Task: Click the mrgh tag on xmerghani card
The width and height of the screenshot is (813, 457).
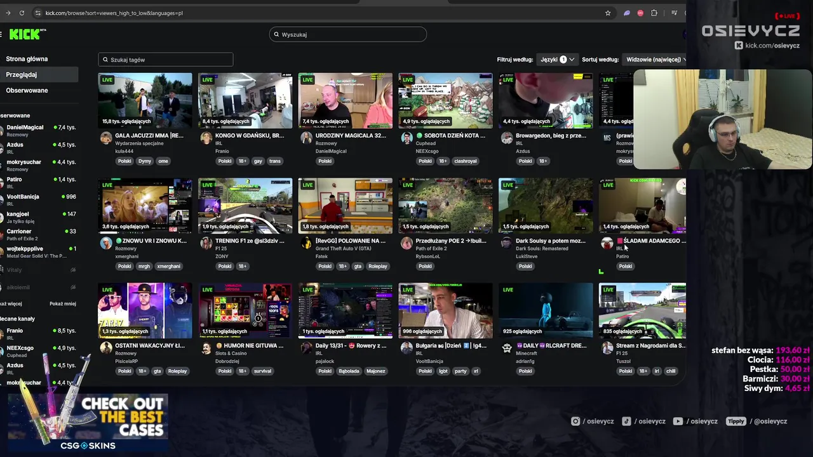Action: pyautogui.click(x=144, y=266)
